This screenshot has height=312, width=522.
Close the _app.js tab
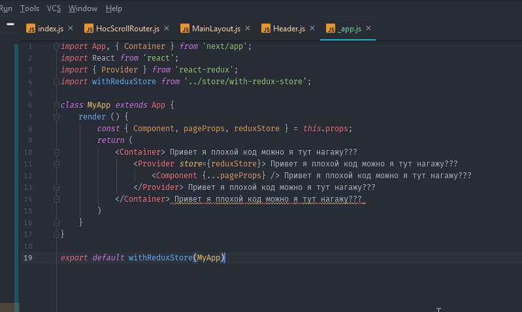(x=368, y=28)
